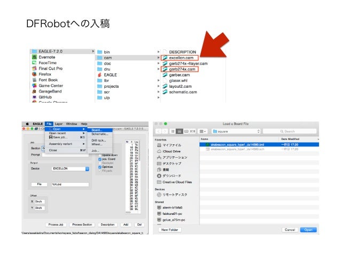This screenshot has width=341, height=256.
Task: Open the Apple menu
Action: coord(27,124)
